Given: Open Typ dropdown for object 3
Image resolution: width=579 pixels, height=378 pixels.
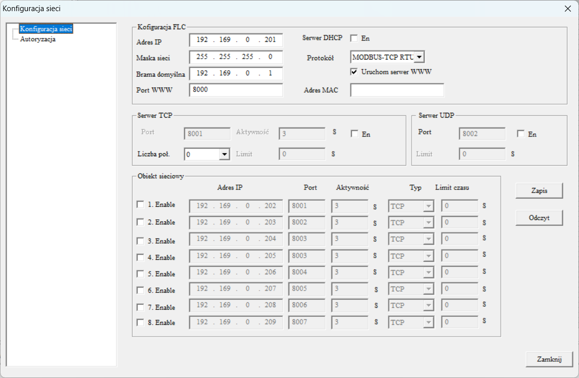Looking at the screenshot, I should (428, 239).
